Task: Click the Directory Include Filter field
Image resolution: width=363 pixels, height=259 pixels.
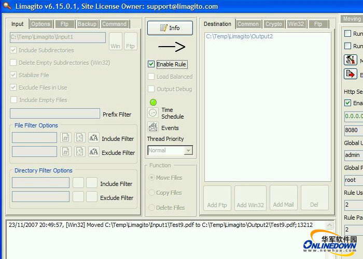Action: pyautogui.click(x=40, y=183)
